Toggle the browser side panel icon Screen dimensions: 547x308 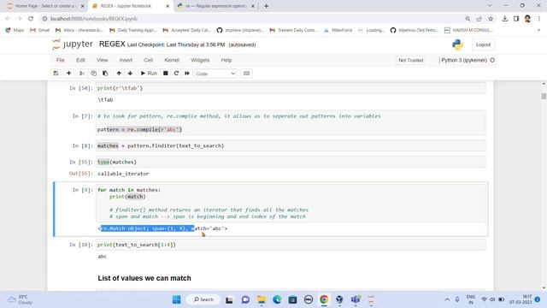pyautogui.click(x=516, y=19)
